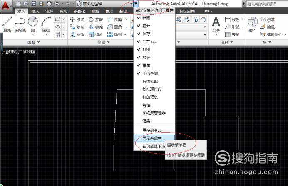
Task: Click the Save floppy disk icon
Action: pos(34,3)
